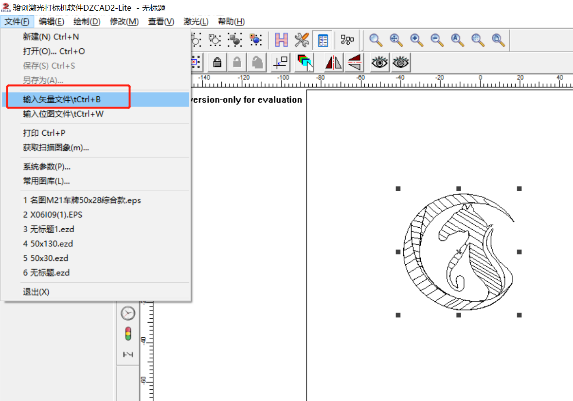
Task: Click the put-to-origin crosshair icon
Action: [x=281, y=62]
